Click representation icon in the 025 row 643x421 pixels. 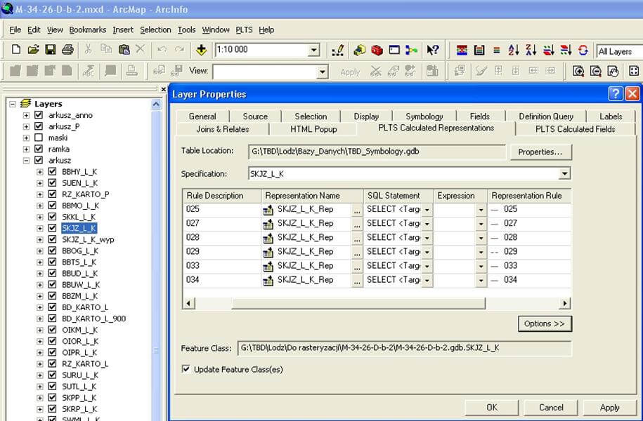point(268,210)
